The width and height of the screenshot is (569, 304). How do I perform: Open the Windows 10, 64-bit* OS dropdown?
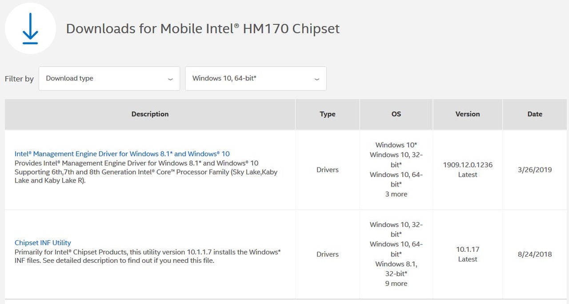pos(256,78)
